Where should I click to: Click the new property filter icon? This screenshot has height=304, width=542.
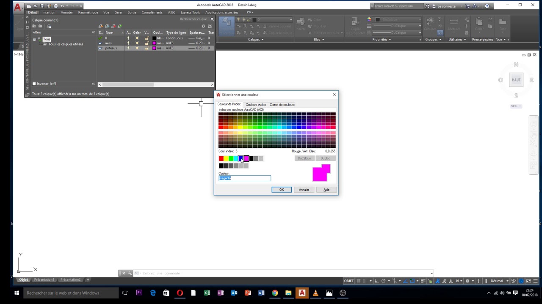pyautogui.click(x=34, y=26)
